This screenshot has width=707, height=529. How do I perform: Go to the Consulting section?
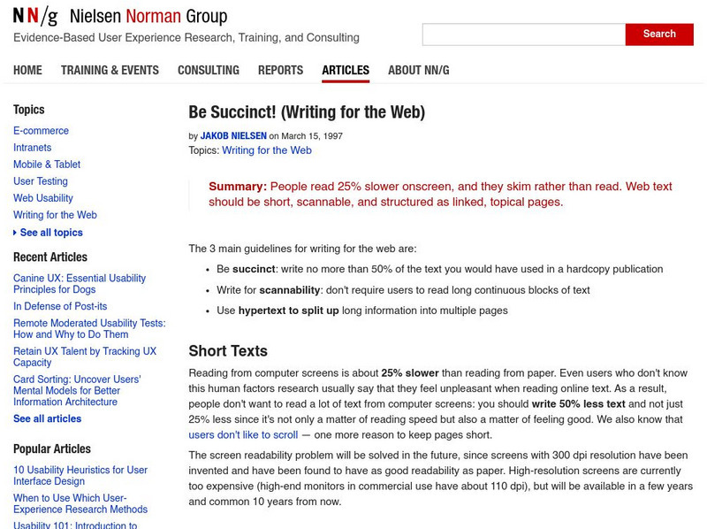tap(208, 70)
